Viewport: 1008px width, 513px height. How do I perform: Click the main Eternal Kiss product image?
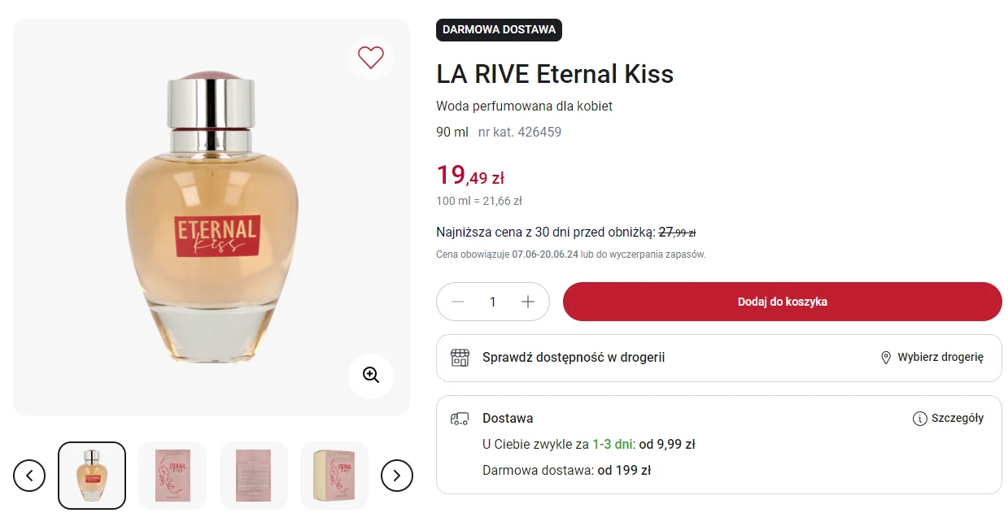pos(212,220)
